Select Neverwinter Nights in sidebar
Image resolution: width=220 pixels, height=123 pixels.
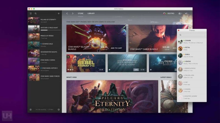(x=45, y=53)
